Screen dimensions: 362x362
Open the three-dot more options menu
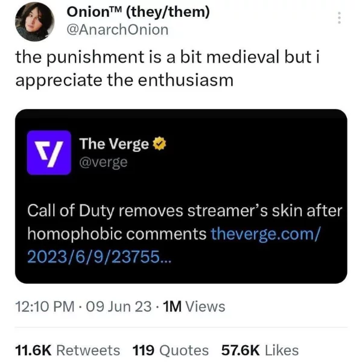pyautogui.click(x=340, y=18)
